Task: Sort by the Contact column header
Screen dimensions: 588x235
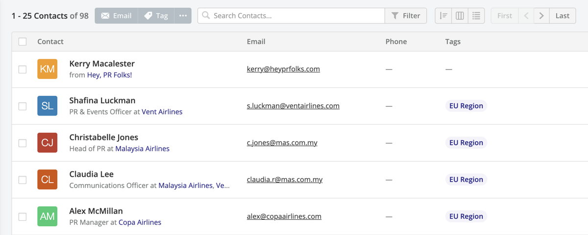Action: (50, 42)
